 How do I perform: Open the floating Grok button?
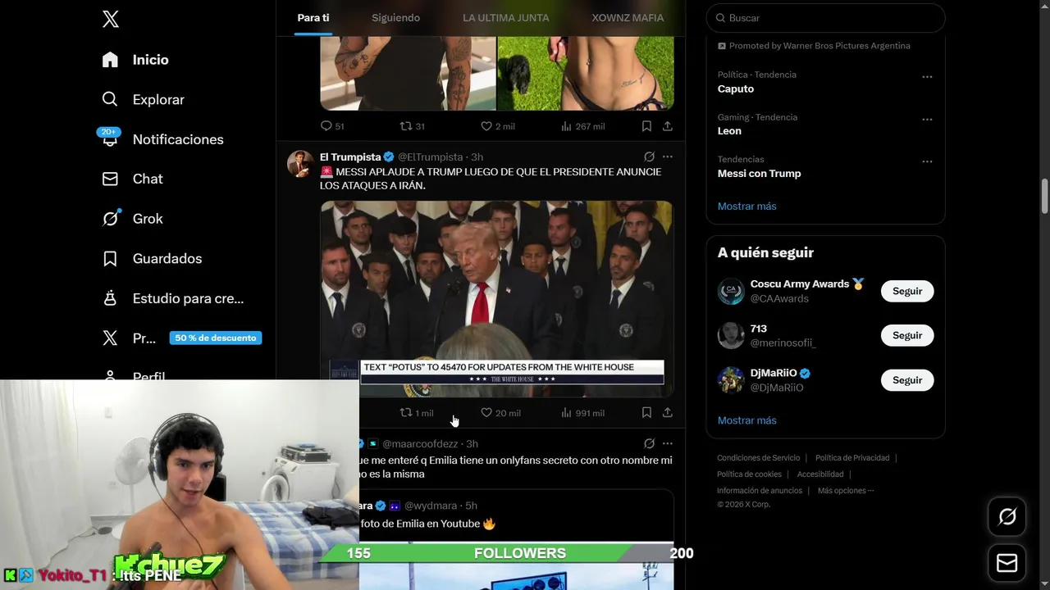tap(1007, 516)
